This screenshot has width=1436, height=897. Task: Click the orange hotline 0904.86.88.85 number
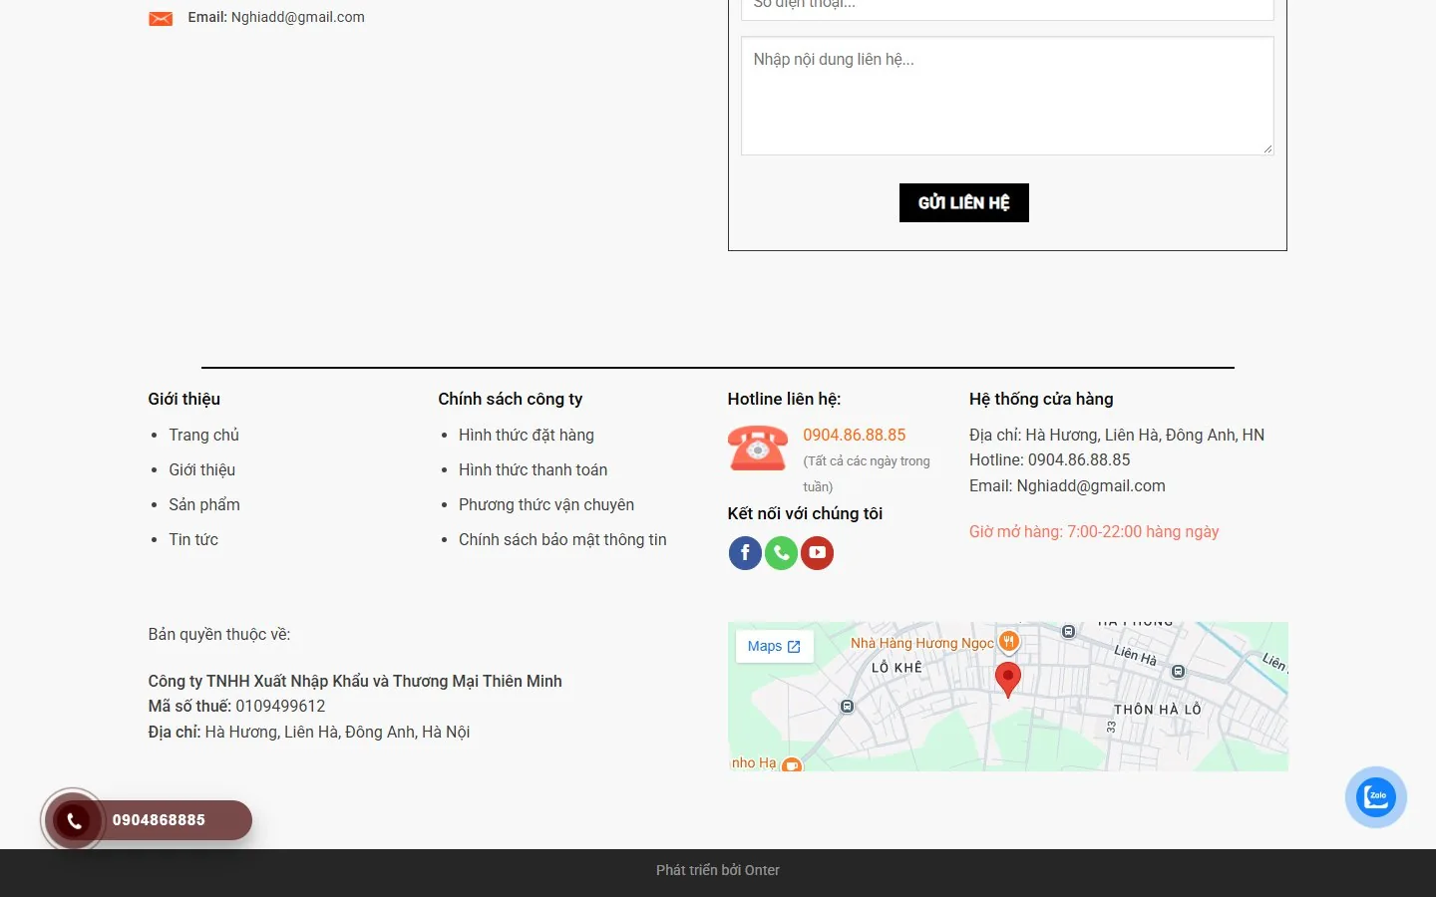pyautogui.click(x=855, y=435)
